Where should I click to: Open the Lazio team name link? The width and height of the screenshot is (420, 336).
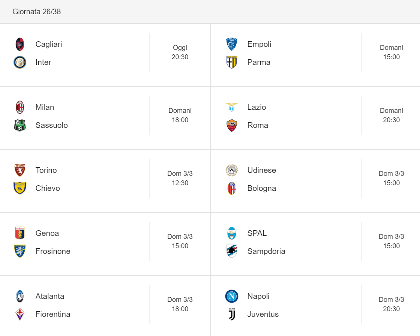256,107
